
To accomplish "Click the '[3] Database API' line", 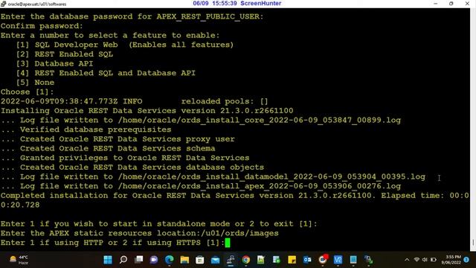I will point(54,63).
